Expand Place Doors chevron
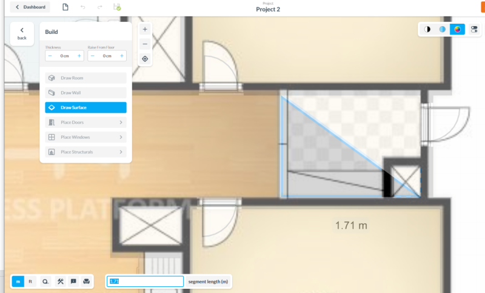Viewport: 485px width, 293px height. 121,122
